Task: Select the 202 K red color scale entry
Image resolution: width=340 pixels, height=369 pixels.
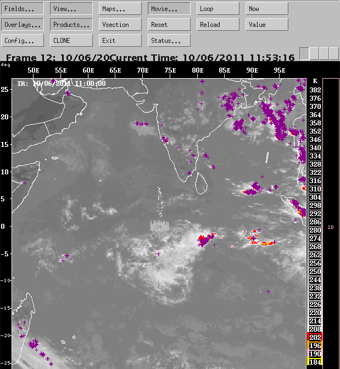Action: pos(315,338)
